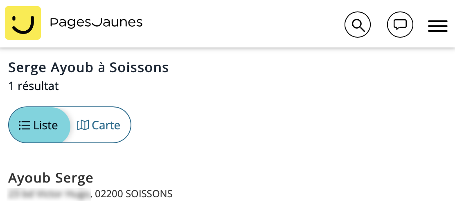The width and height of the screenshot is (455, 212).
Task: Select the Liste view toggle
Action: coord(39,125)
